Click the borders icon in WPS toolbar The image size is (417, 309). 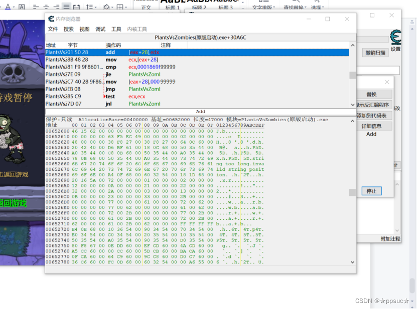pyautogui.click(x=120, y=7)
